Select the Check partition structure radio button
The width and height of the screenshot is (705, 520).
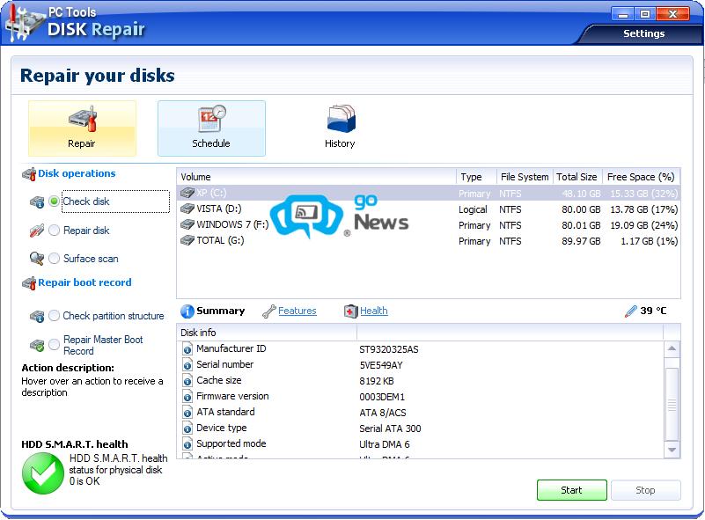(x=54, y=316)
